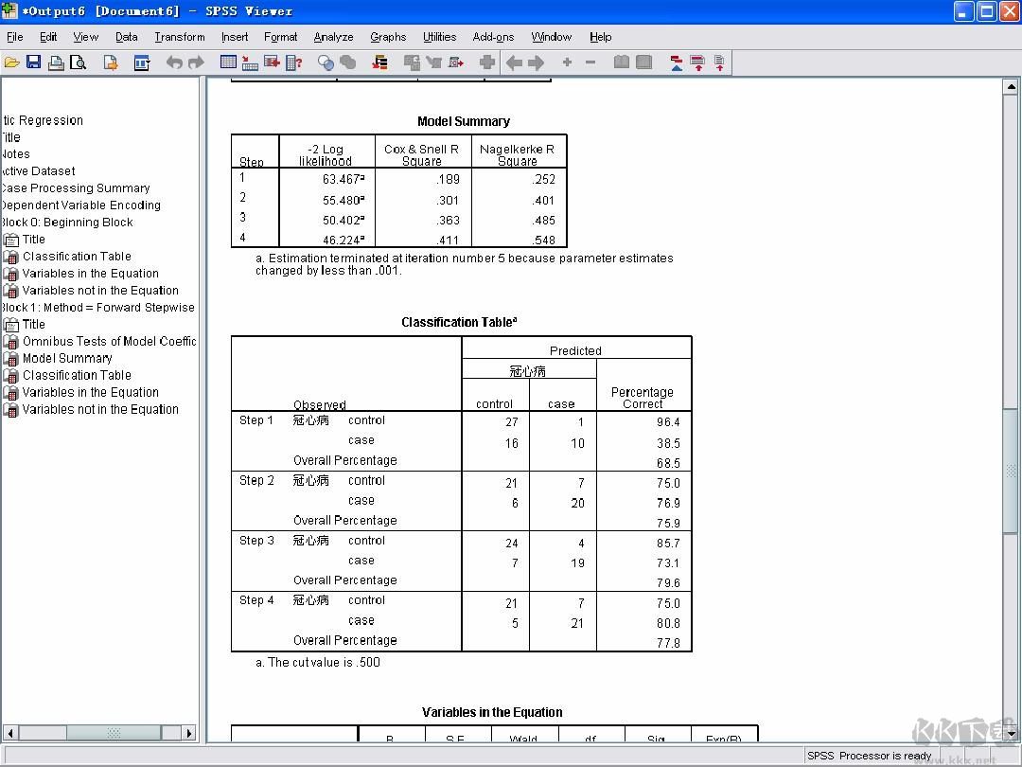Image resolution: width=1022 pixels, height=767 pixels.
Task: Select Case Processing Summary in outline
Action: click(76, 187)
